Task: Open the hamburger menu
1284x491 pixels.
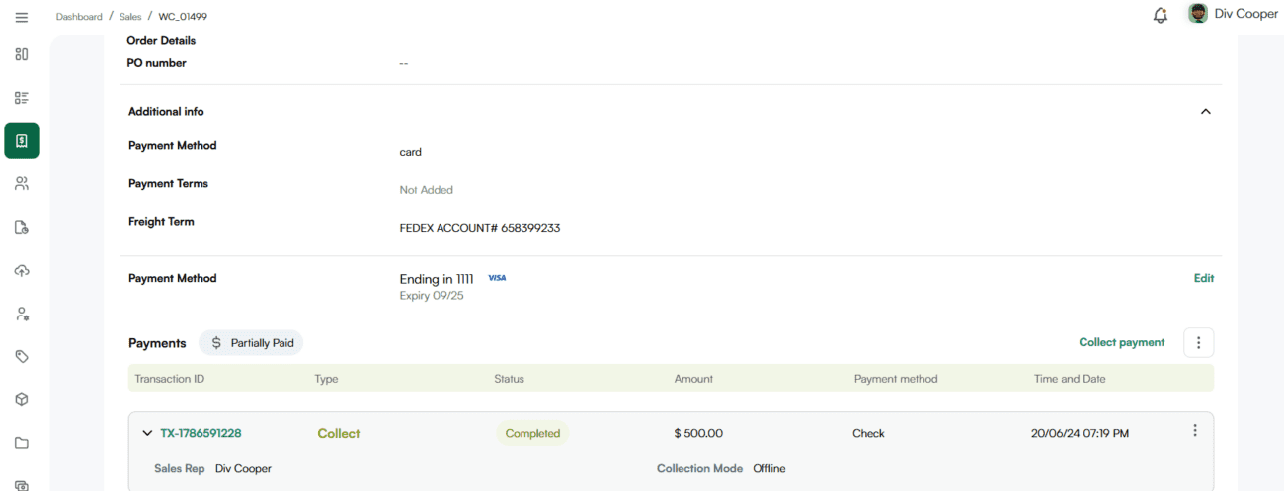Action: pyautogui.click(x=22, y=17)
